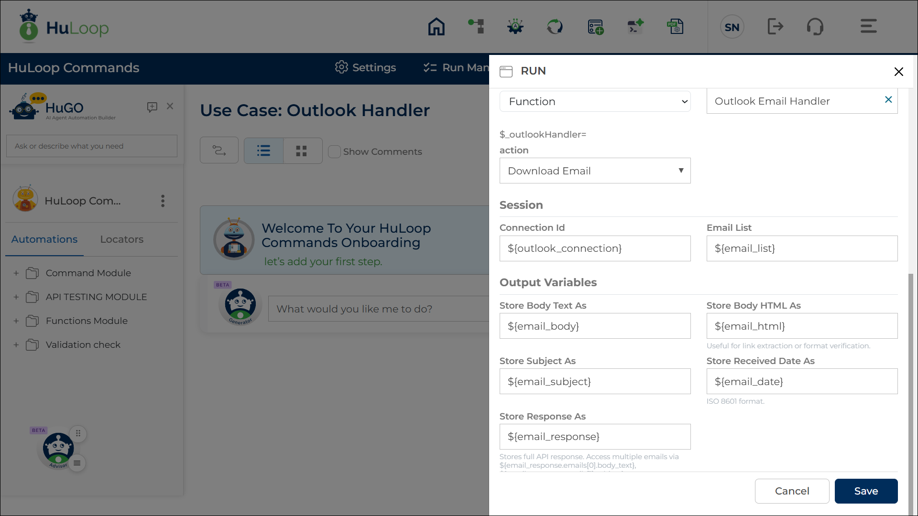Image resolution: width=918 pixels, height=516 pixels.
Task: Click the logout arrow icon
Action: pos(775,27)
